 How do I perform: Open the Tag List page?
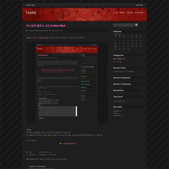click(130, 13)
